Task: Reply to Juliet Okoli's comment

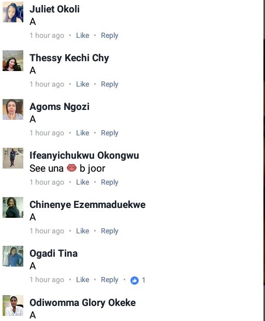Action: [x=110, y=36]
